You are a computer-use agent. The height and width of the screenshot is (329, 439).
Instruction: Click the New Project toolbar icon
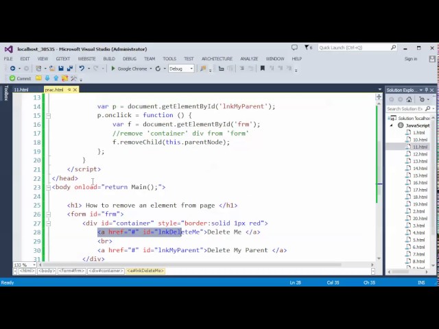[x=38, y=69]
